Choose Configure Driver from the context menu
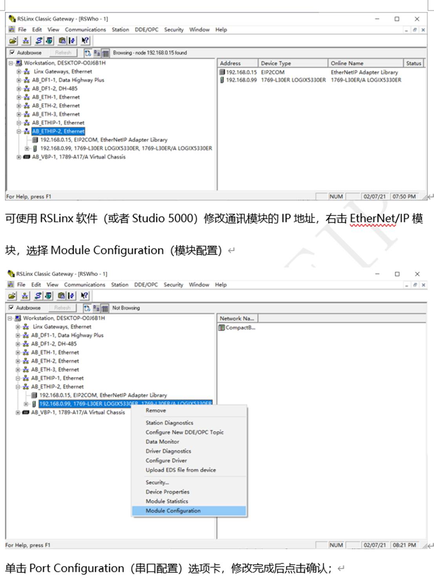Image resolution: width=434 pixels, height=588 pixels. pyautogui.click(x=189, y=460)
